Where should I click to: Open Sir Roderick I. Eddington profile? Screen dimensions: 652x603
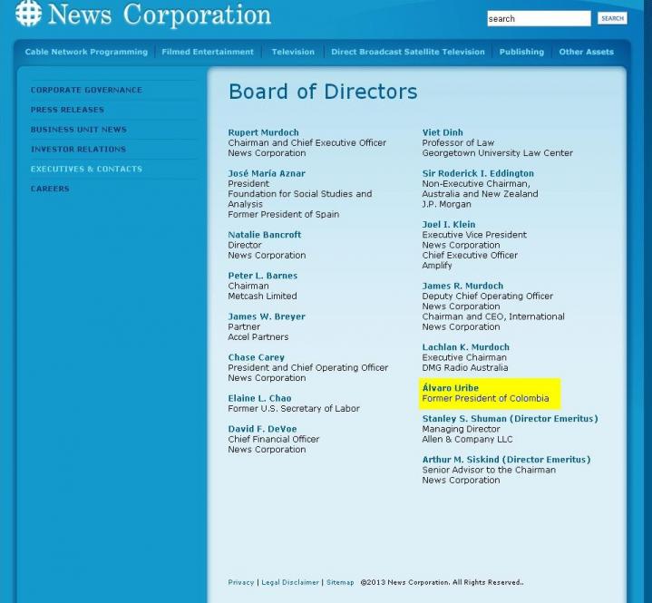478,173
